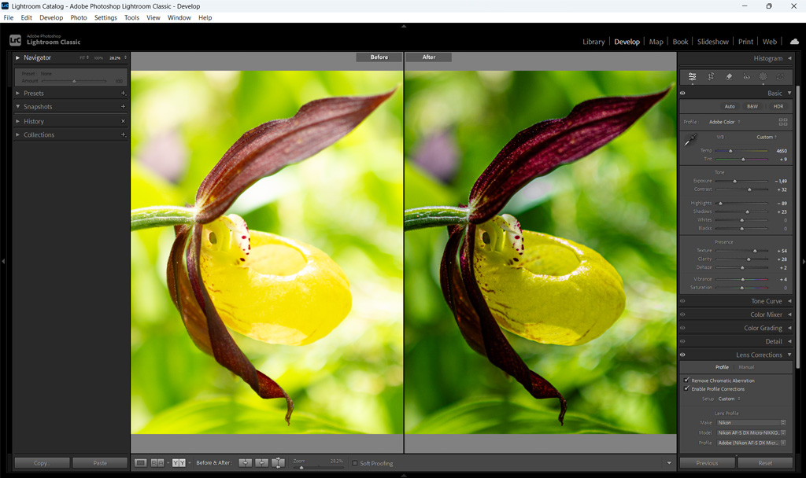Uncheck Enable Profile Corrections
Viewport: 806px width, 478px height.
pos(686,389)
